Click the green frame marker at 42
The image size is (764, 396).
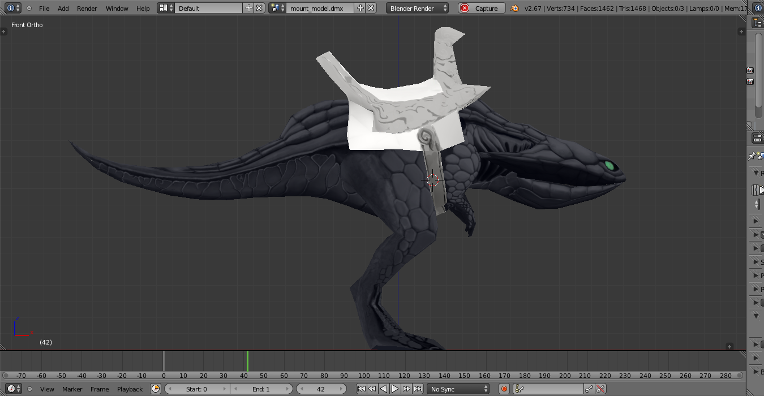tap(247, 361)
